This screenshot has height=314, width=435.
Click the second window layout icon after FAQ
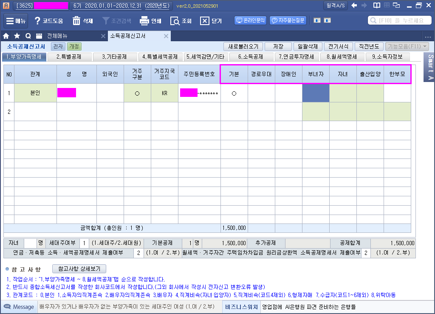pos(328,20)
